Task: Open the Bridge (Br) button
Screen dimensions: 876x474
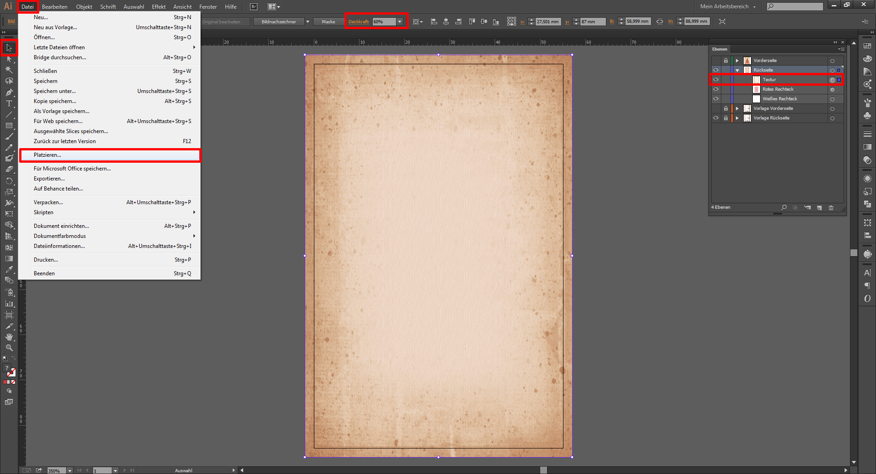Action: point(254,7)
